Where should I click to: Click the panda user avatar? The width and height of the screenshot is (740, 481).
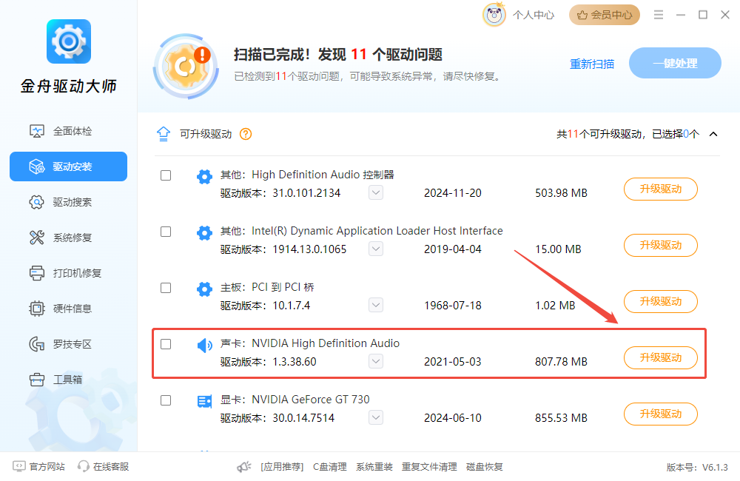tap(494, 15)
